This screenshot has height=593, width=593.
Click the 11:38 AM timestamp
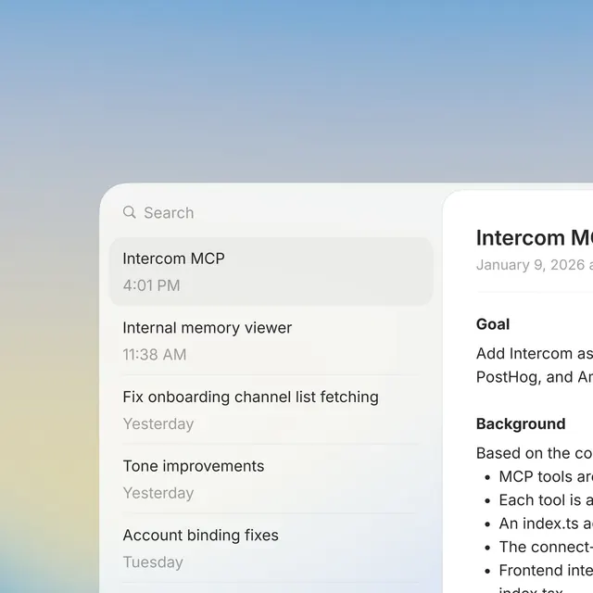155,355
